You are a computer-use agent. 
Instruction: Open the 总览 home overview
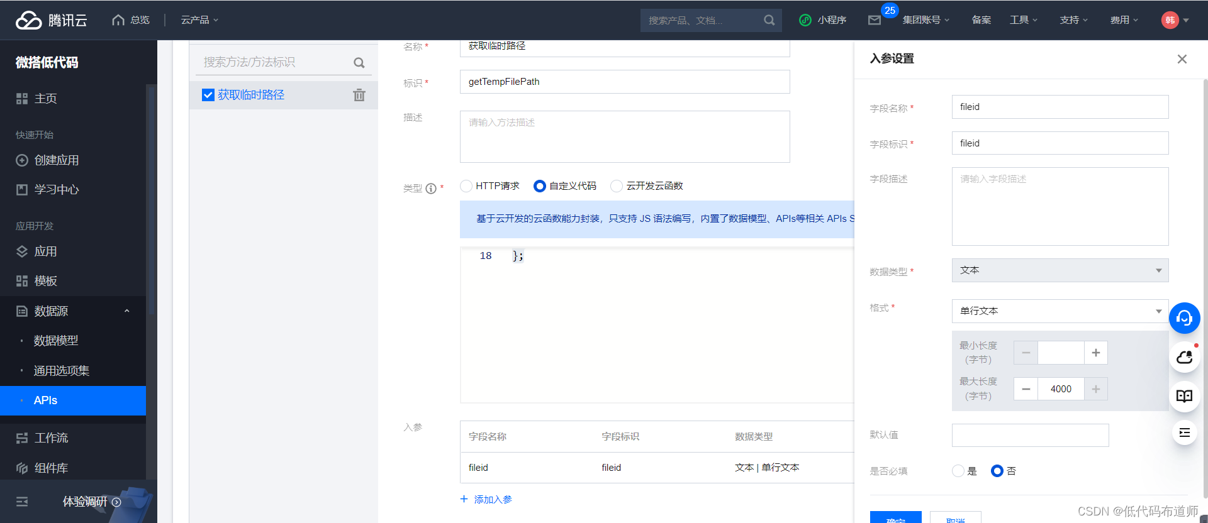[131, 20]
